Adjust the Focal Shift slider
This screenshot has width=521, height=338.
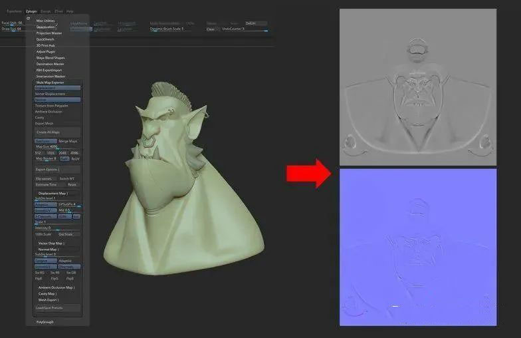point(13,23)
